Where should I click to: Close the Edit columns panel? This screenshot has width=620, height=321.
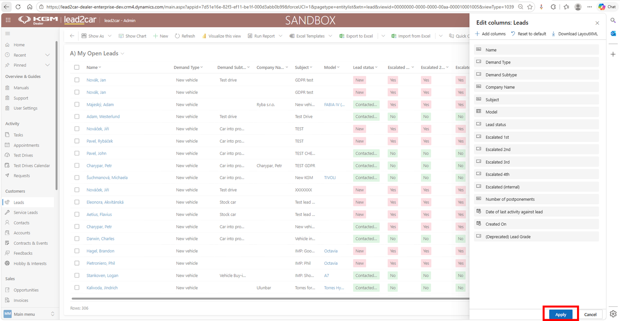(597, 23)
